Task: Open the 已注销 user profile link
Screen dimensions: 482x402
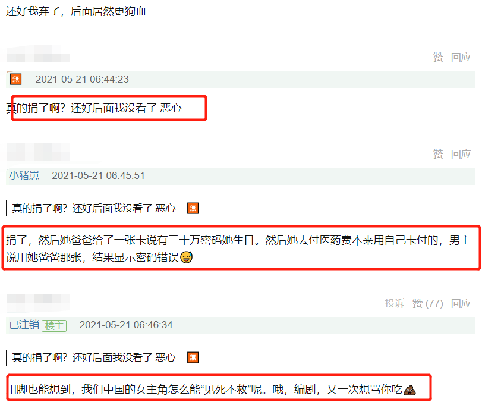Action: point(24,325)
